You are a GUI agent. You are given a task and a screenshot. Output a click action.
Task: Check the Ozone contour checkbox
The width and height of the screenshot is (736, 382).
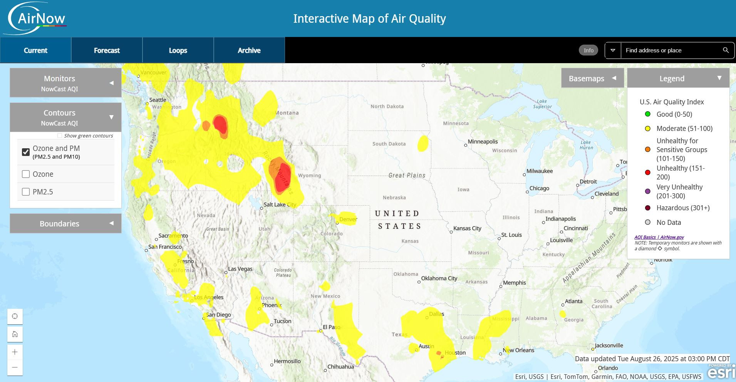[26, 174]
